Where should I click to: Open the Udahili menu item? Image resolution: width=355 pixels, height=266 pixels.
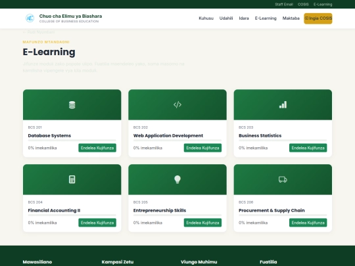226,18
